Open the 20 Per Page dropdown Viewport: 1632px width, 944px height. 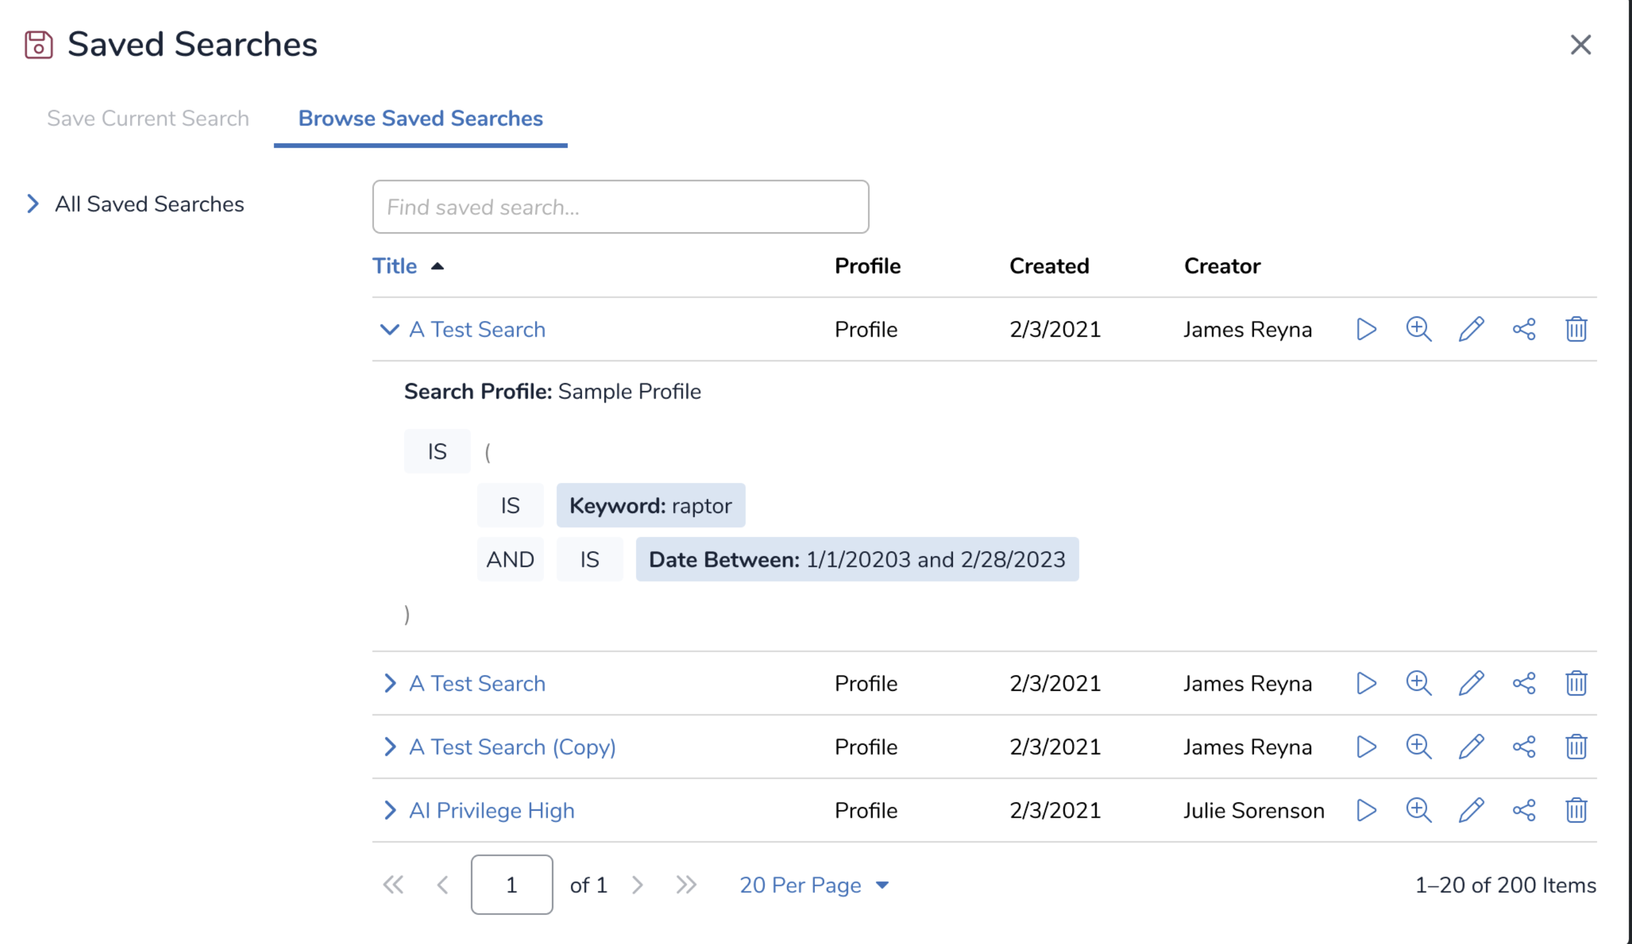(813, 885)
